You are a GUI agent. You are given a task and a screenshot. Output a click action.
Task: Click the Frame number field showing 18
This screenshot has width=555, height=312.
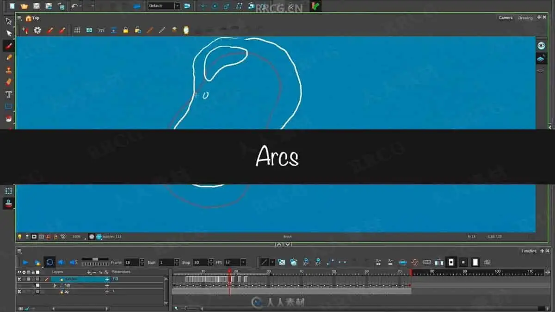pos(131,262)
